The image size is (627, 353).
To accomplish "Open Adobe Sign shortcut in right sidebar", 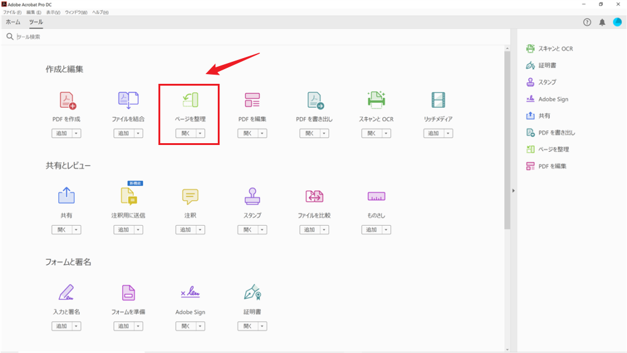I will pos(547,99).
